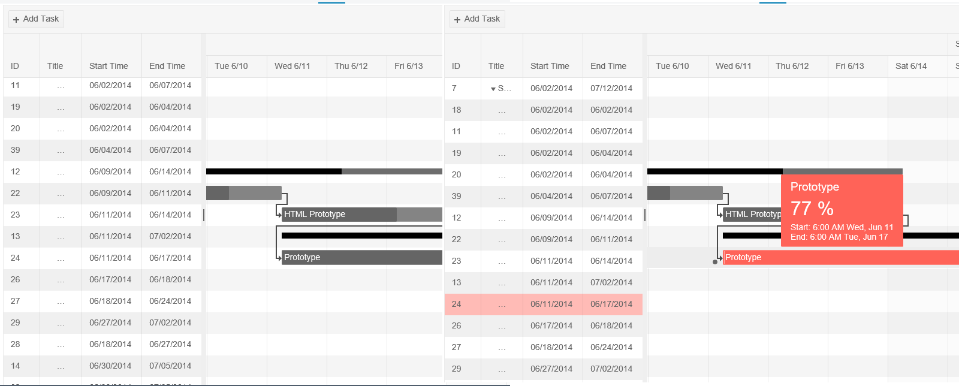This screenshot has width=959, height=386.
Task: Click Thu 6/12 header in left timeline
Action: coord(351,66)
